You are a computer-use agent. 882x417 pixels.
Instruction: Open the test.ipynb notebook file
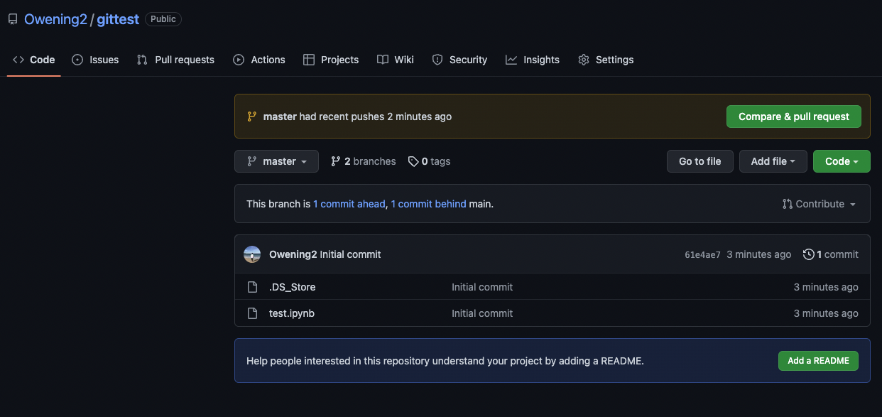[x=292, y=313]
